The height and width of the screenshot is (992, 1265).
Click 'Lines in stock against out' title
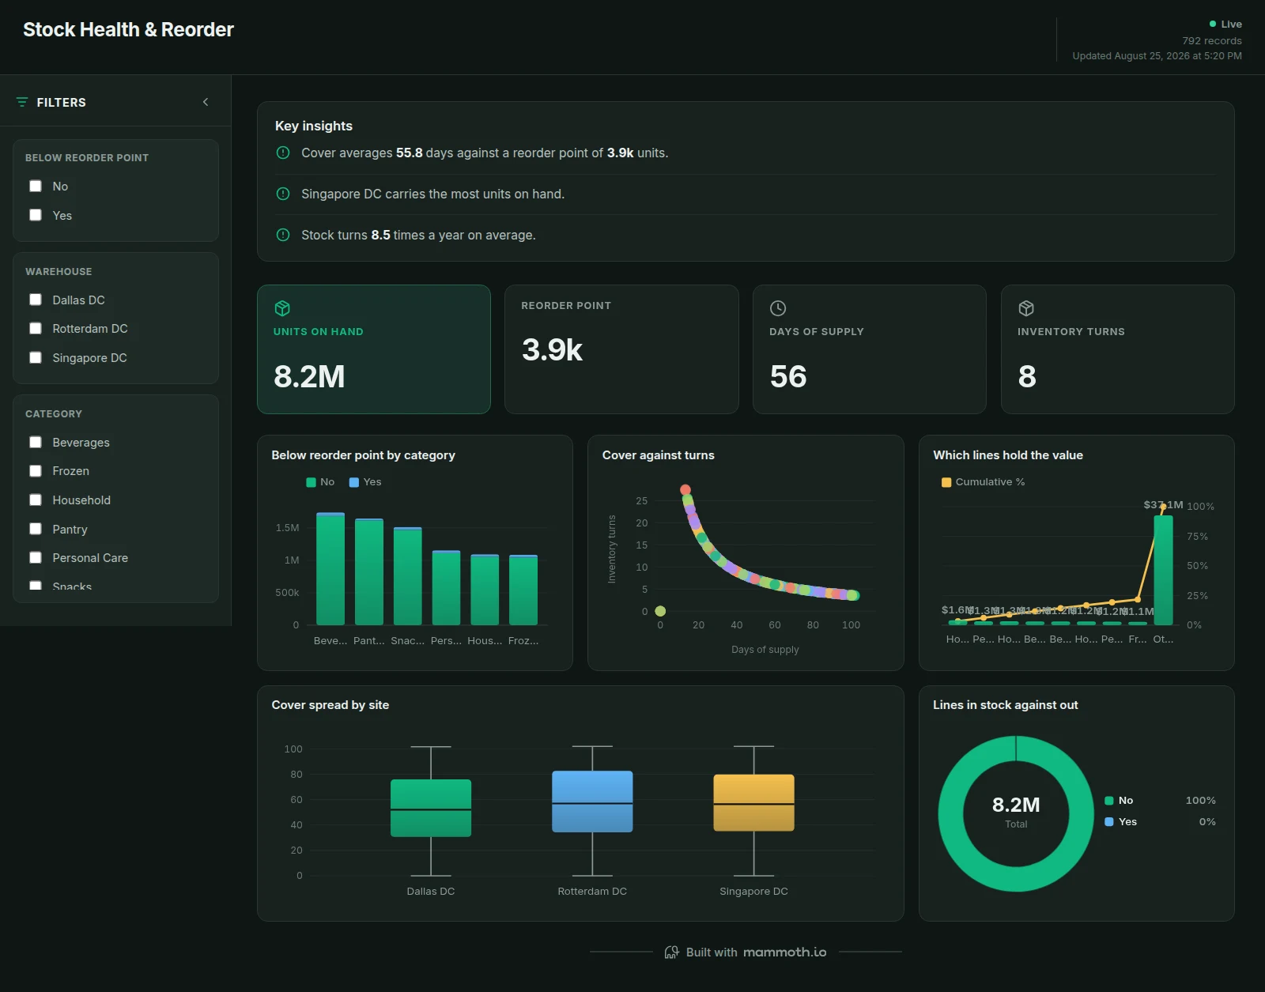pyautogui.click(x=1006, y=705)
